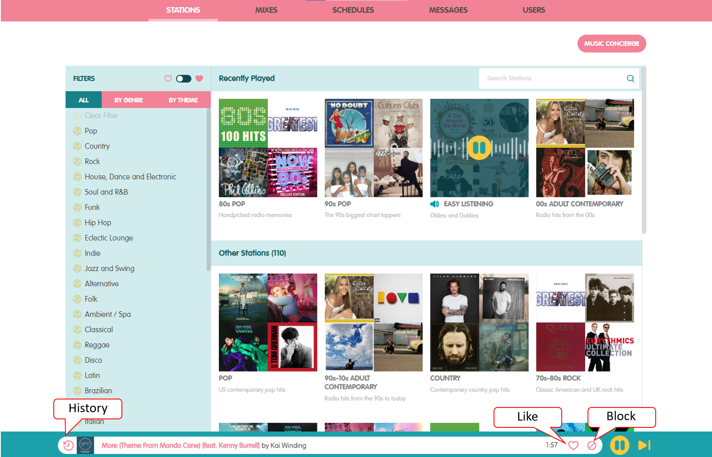Click the Brazilian filter icon
This screenshot has width=712, height=457.
(x=77, y=391)
